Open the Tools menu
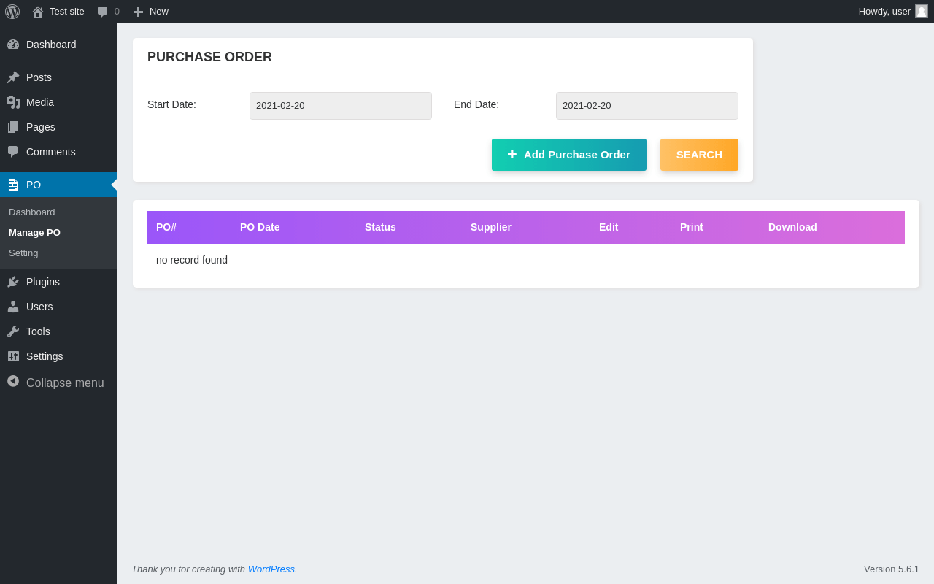This screenshot has width=934, height=584. tap(58, 331)
